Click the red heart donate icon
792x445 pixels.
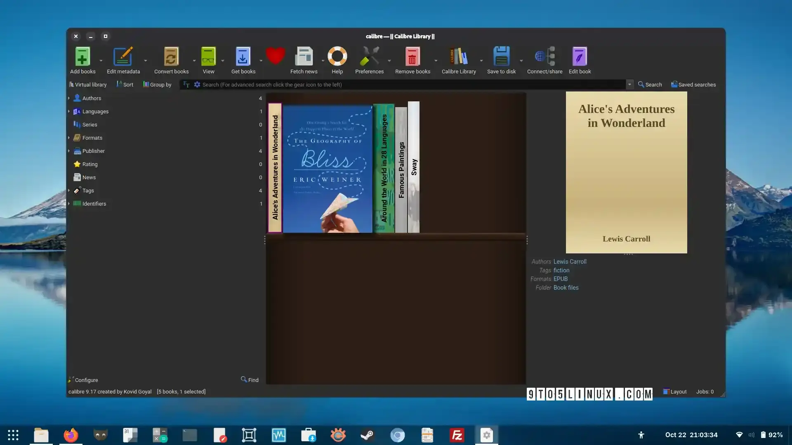tap(276, 56)
